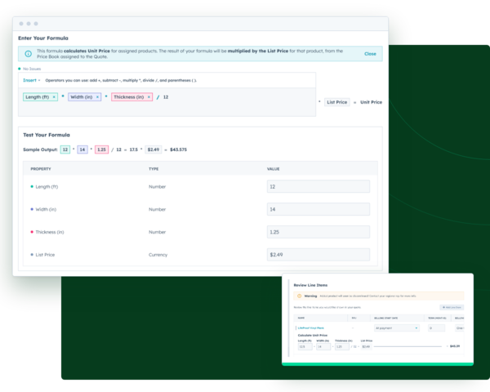The image size is (490, 392).
Task: Click the Unit Price result label
Action: pyautogui.click(x=371, y=102)
